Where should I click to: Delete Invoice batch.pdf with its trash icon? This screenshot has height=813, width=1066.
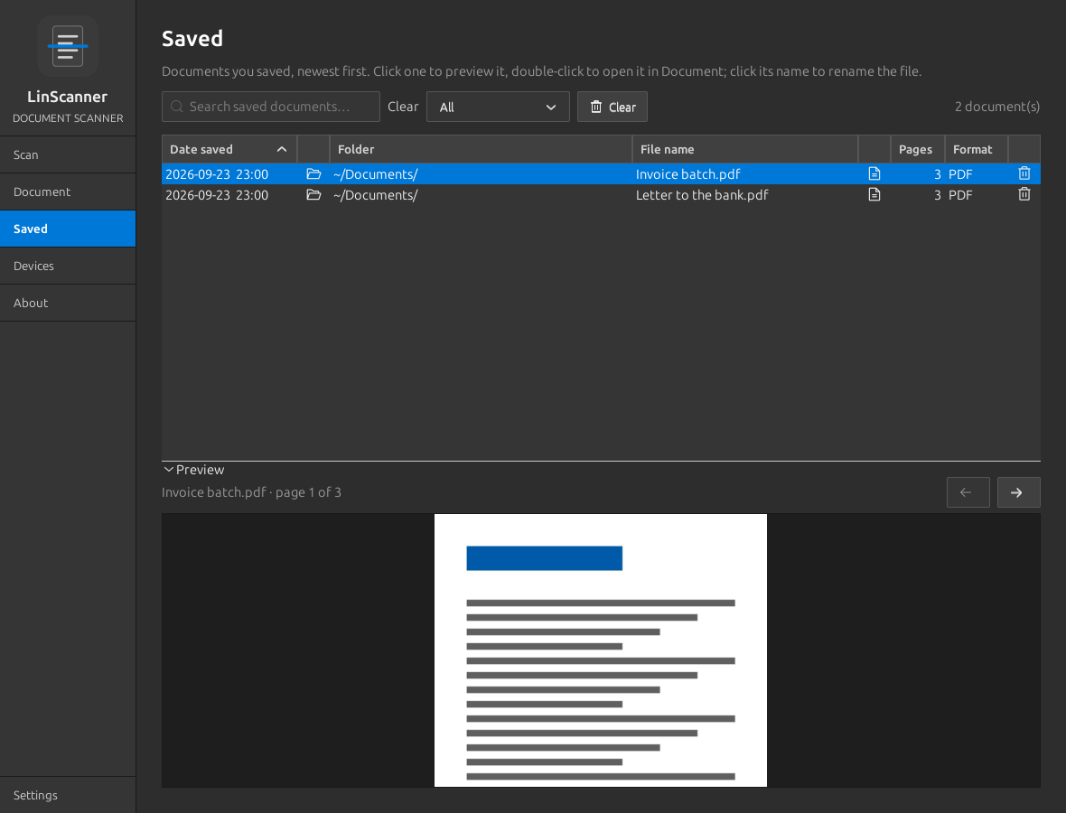tap(1024, 173)
